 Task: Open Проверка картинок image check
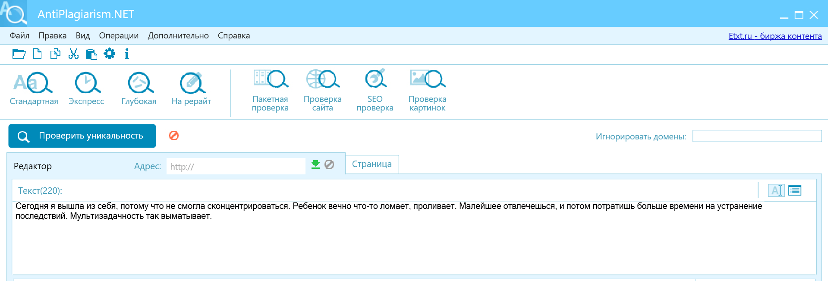tap(427, 79)
